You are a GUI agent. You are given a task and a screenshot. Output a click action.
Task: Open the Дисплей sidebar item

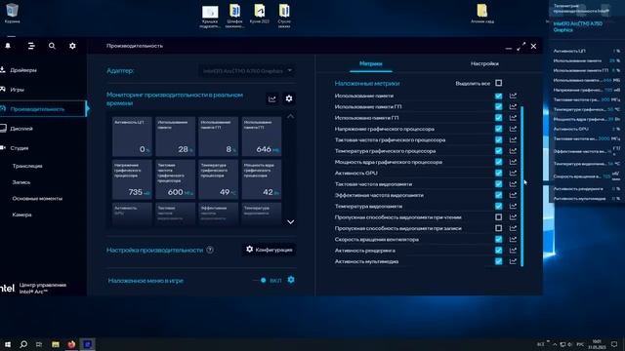[21, 129]
